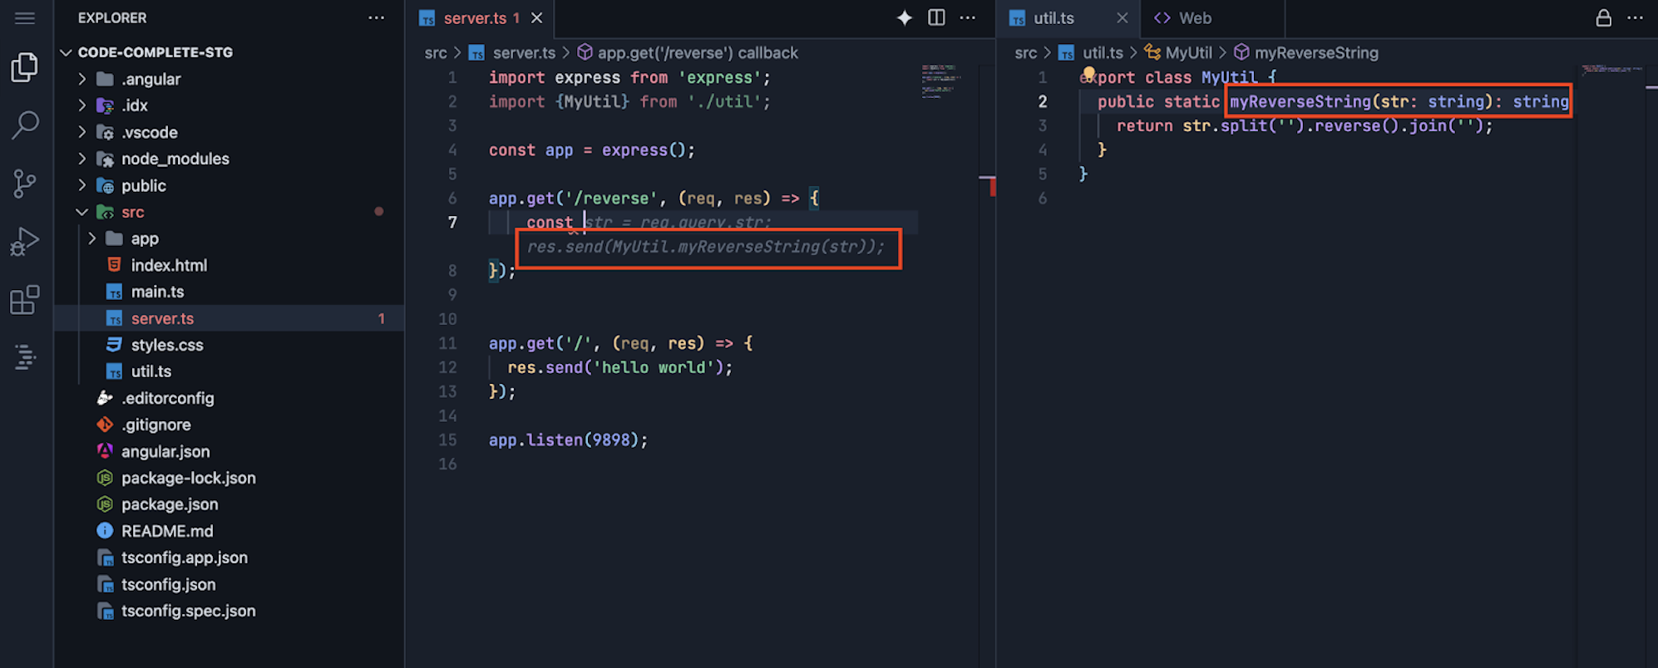Viewport: 1658px width, 668px height.
Task: Open the hamburger application menu
Action: 25,17
